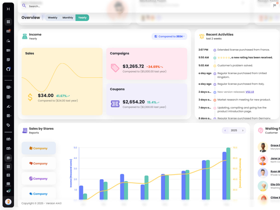Click Jane's avatar thumbnail
Screen dimensions: 280x210
coord(263,160)
